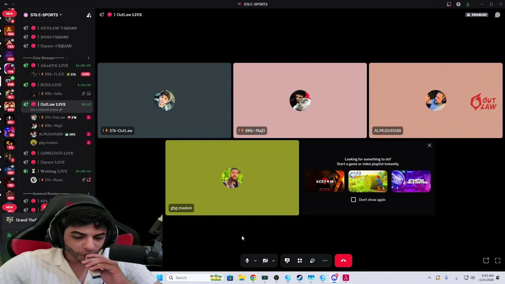The height and width of the screenshot is (284, 505).
Task: Open server with 2K+ badge
Action: pyautogui.click(x=9, y=119)
